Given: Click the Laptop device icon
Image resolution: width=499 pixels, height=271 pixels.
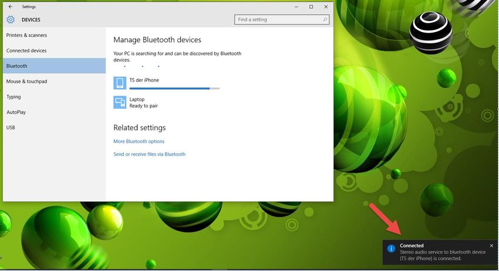Looking at the screenshot, I should click(x=120, y=102).
